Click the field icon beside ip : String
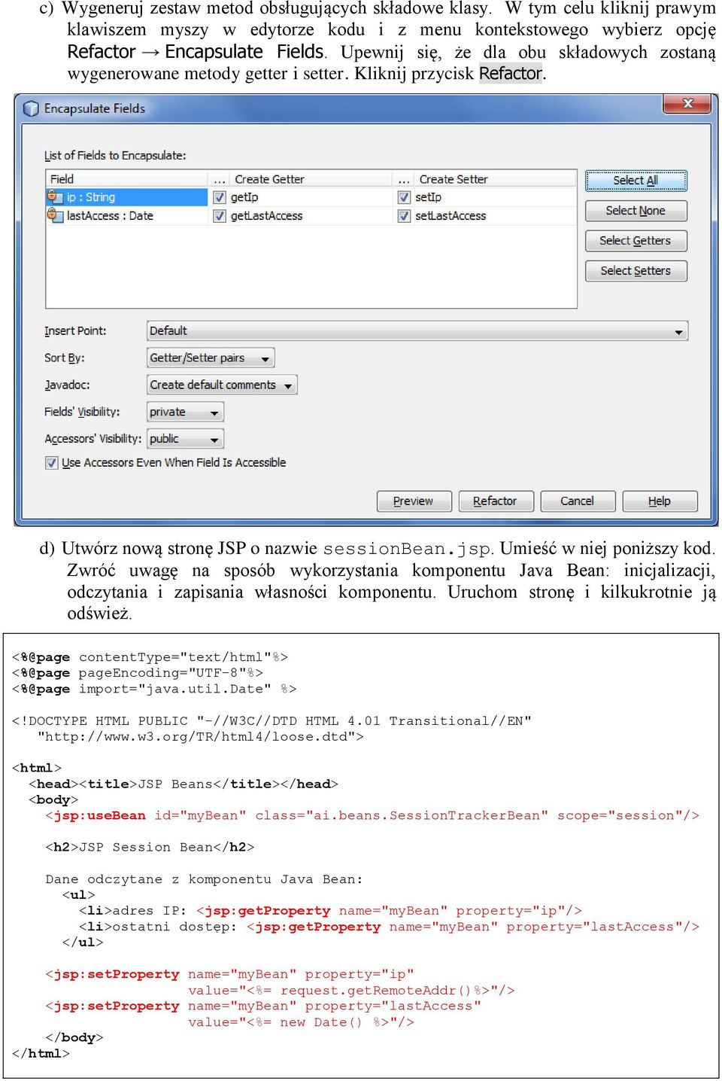This screenshot has height=1081, width=722. [x=53, y=196]
